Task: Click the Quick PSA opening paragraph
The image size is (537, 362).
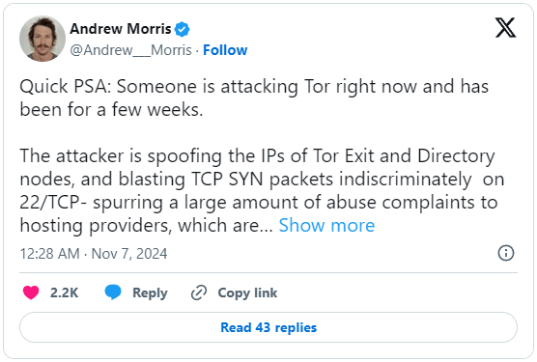Action: coord(254,97)
